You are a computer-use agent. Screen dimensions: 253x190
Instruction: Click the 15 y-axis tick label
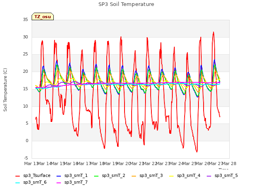25,89
